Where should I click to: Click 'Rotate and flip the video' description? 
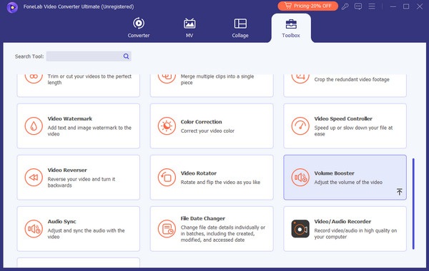[x=220, y=182]
